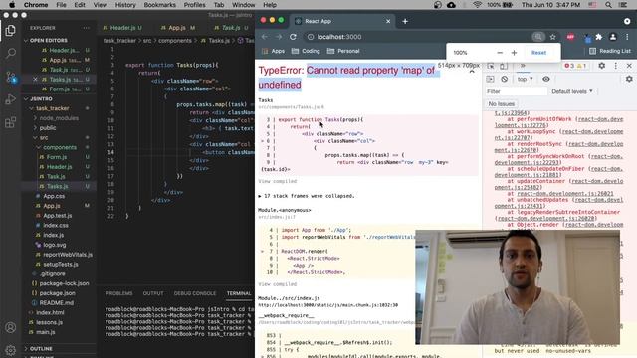Open index.css file in explorer
This screenshot has height=358, width=637.
point(56,226)
